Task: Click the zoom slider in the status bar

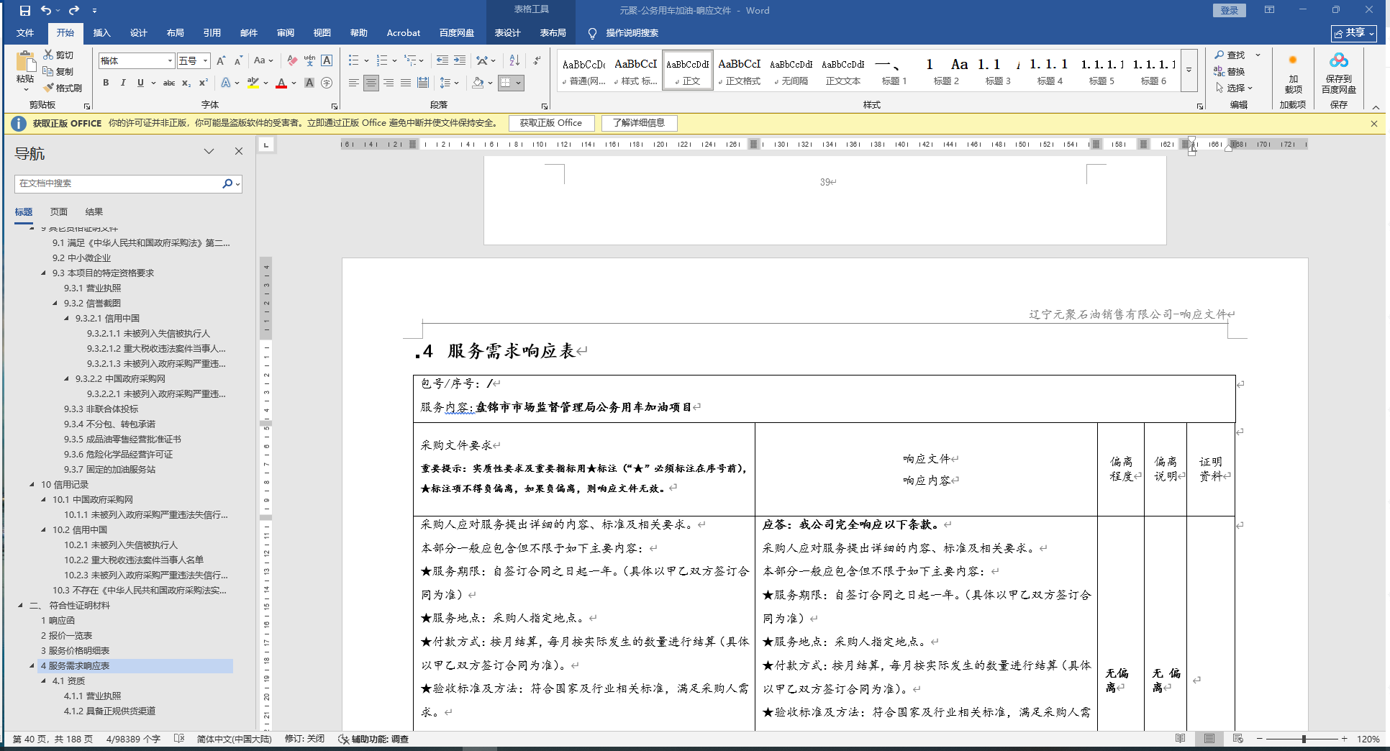Action: (1304, 739)
